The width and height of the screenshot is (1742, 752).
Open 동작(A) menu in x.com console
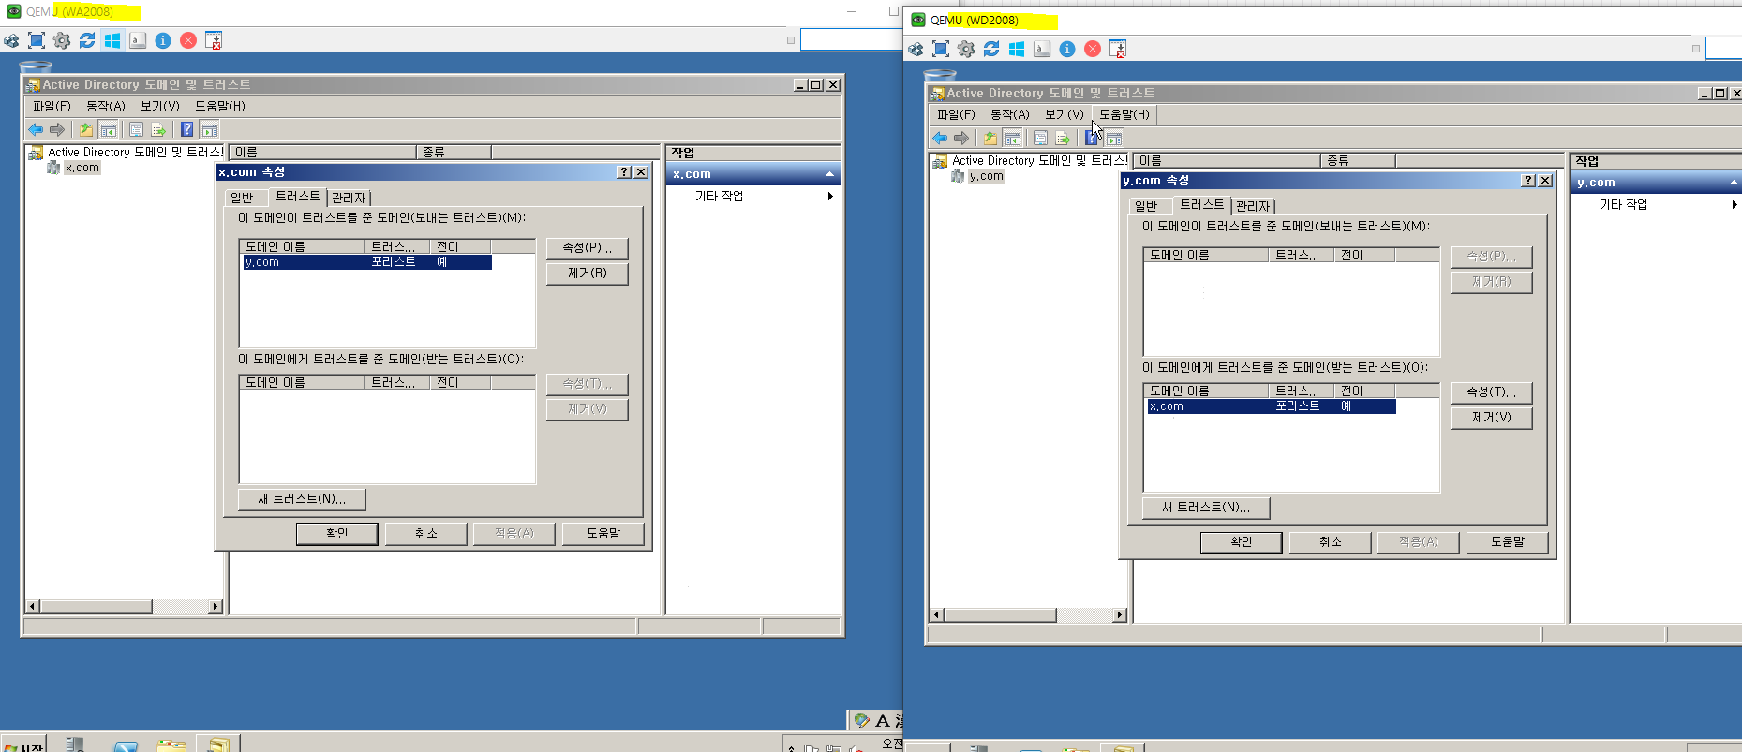coord(106,106)
